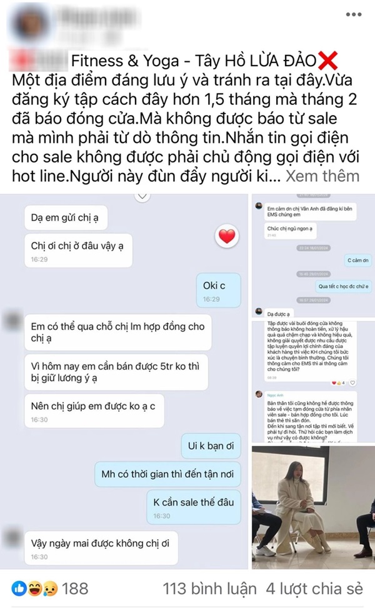375x608 pixels.
Task: Open middle-right comment screenshot thumbnail
Action: pos(313,382)
